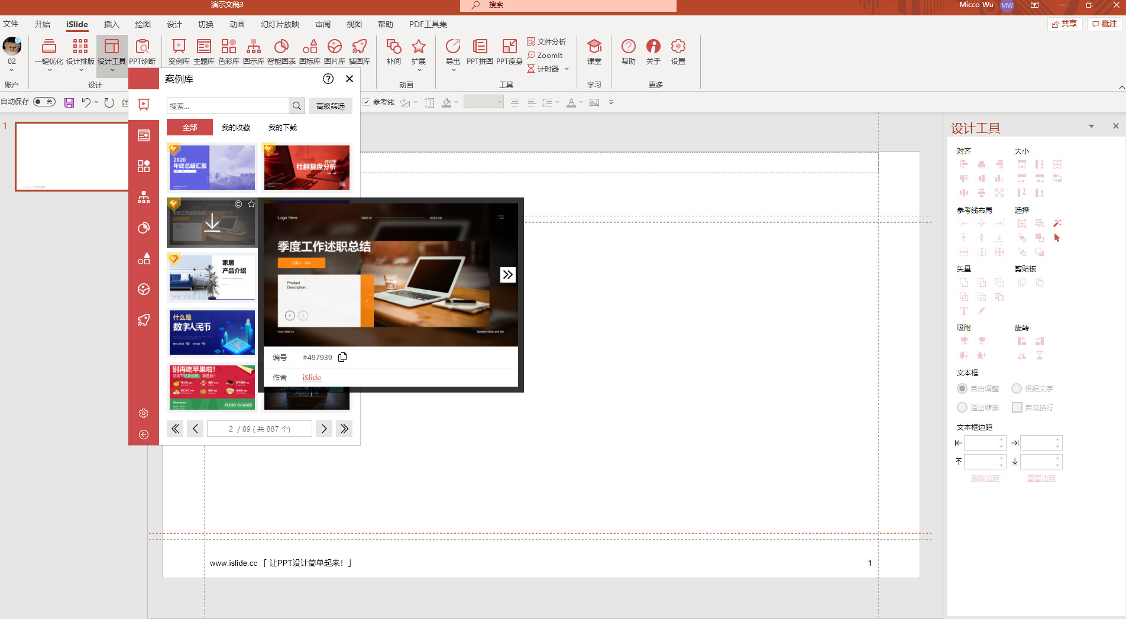
Task: Select the 我的收藏 tab
Action: [235, 127]
